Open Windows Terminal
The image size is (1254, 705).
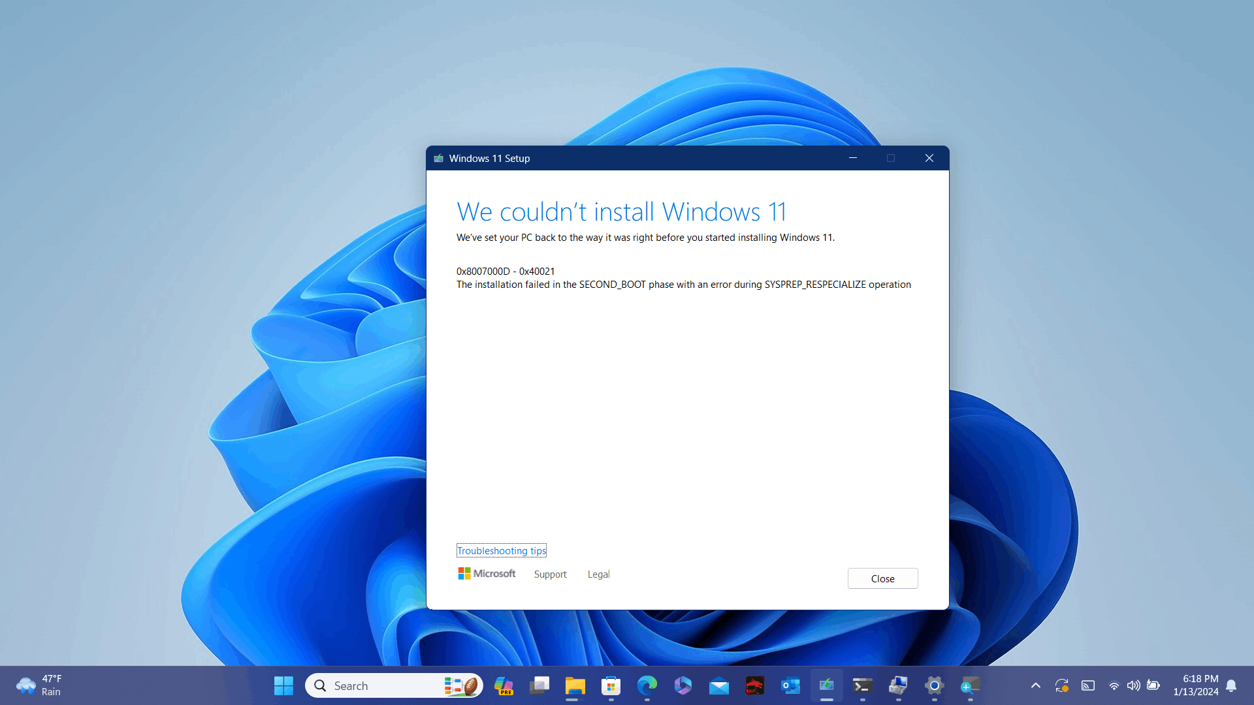[862, 685]
